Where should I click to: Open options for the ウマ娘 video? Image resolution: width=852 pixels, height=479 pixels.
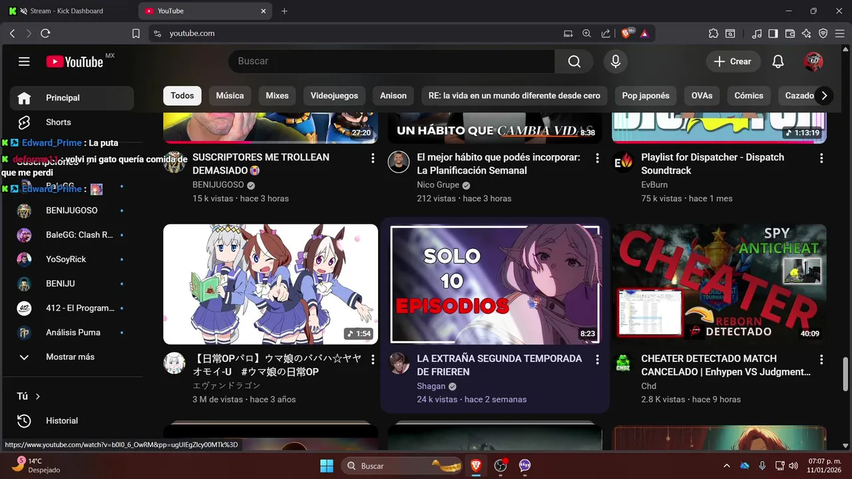[373, 359]
